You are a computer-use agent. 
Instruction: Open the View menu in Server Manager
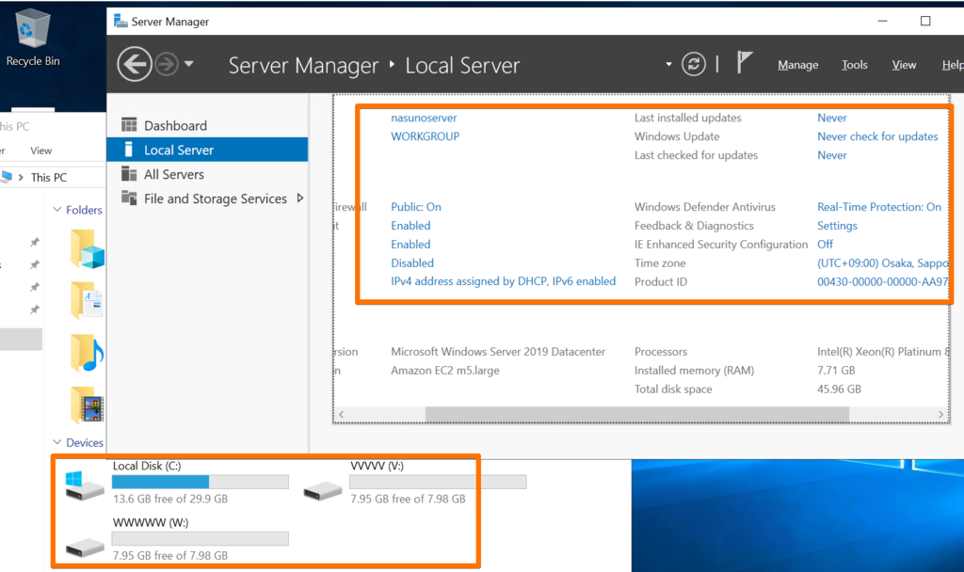(x=904, y=65)
